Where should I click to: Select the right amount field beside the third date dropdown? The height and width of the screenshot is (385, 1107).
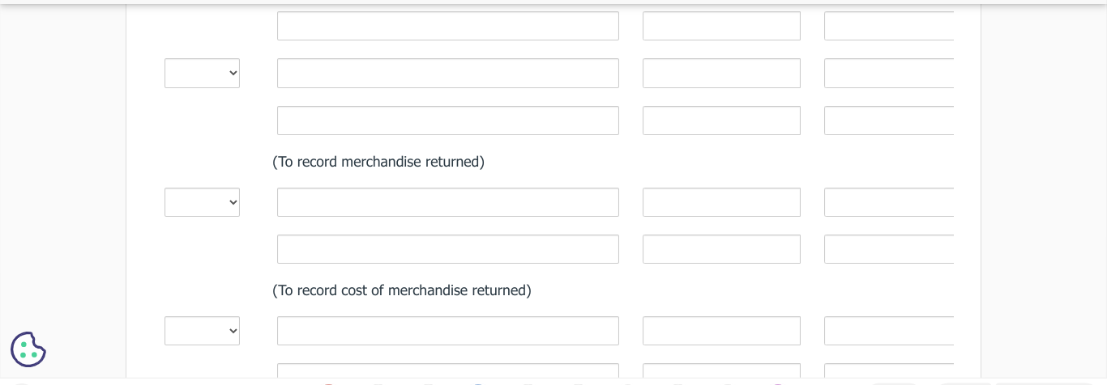pos(888,331)
